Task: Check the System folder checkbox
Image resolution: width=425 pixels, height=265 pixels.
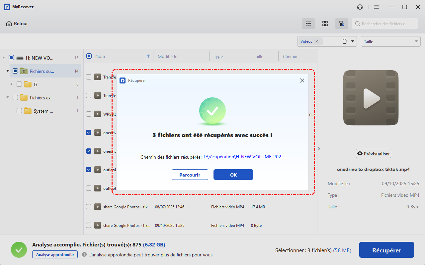Action: pyautogui.click(x=19, y=111)
